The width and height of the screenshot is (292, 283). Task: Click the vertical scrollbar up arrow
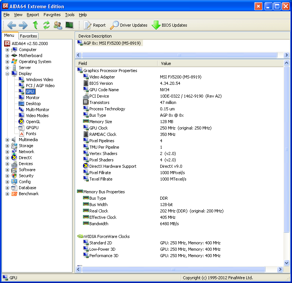287,63
